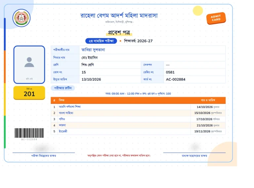
Task: Click the barcode AC-002884
Action: [29, 134]
